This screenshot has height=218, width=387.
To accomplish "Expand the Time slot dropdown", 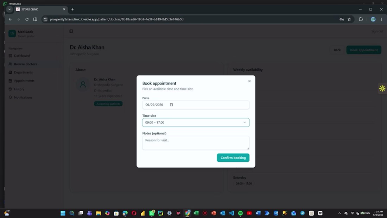I will (196, 122).
